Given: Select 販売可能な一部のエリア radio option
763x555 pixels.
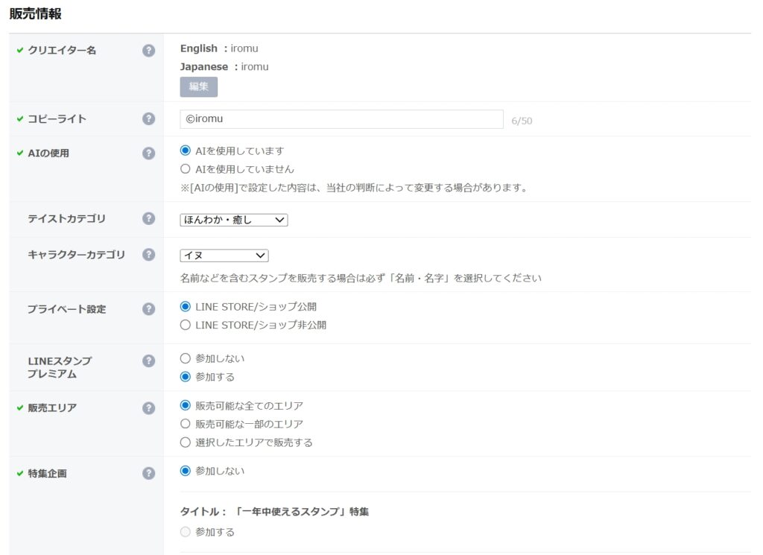Looking at the screenshot, I should pyautogui.click(x=186, y=424).
